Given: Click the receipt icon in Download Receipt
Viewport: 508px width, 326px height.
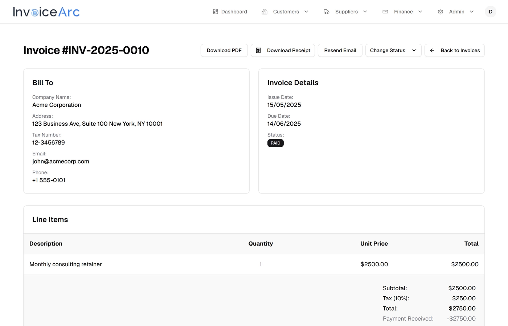Looking at the screenshot, I should (258, 50).
